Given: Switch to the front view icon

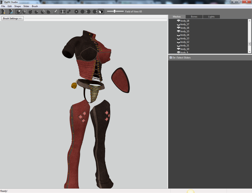Looking at the screenshot, I should 76,11.
